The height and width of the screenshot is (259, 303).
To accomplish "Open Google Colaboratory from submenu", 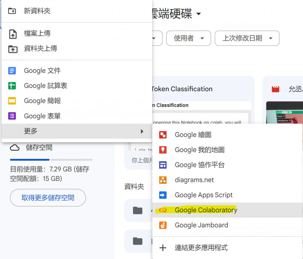I will click(x=228, y=210).
